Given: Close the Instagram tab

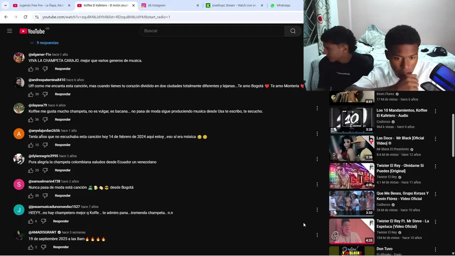Looking at the screenshot, I should coord(198,5).
